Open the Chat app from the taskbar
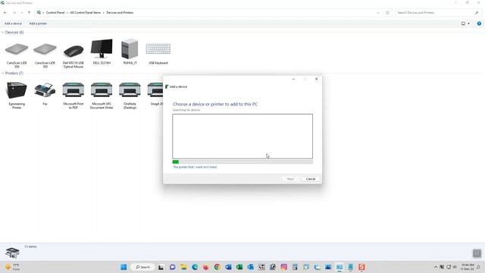 172,267
